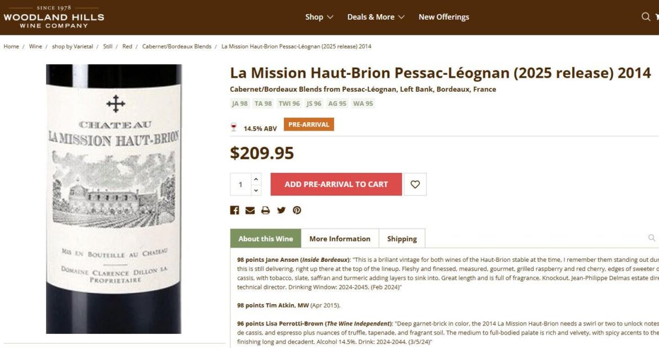The height and width of the screenshot is (348, 659).
Task: Open the Shipping tab
Action: point(402,238)
